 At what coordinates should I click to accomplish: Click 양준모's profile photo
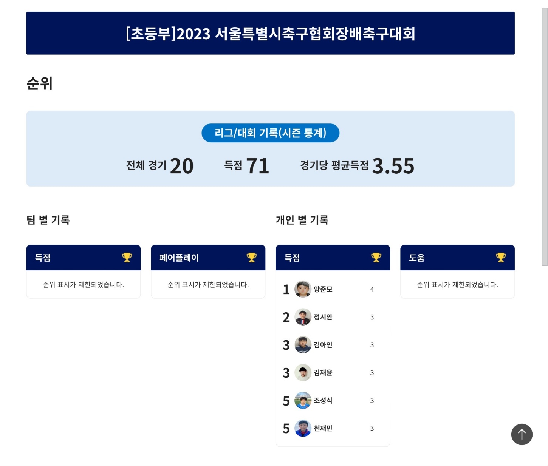(x=303, y=289)
